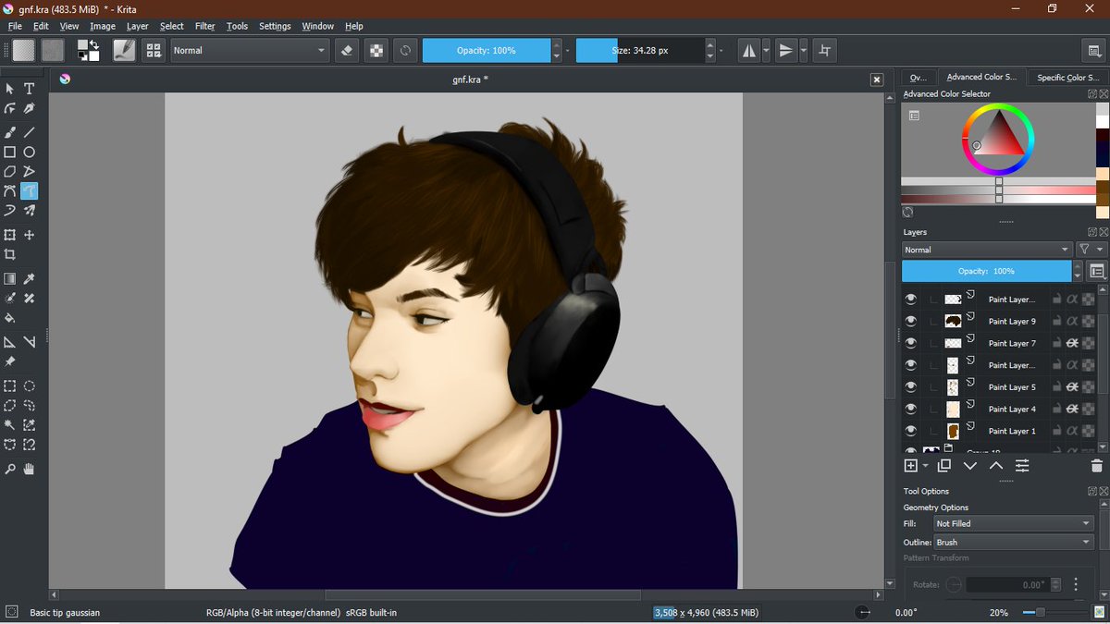Move layer up with arrow button
This screenshot has width=1110, height=624.
[x=996, y=466]
